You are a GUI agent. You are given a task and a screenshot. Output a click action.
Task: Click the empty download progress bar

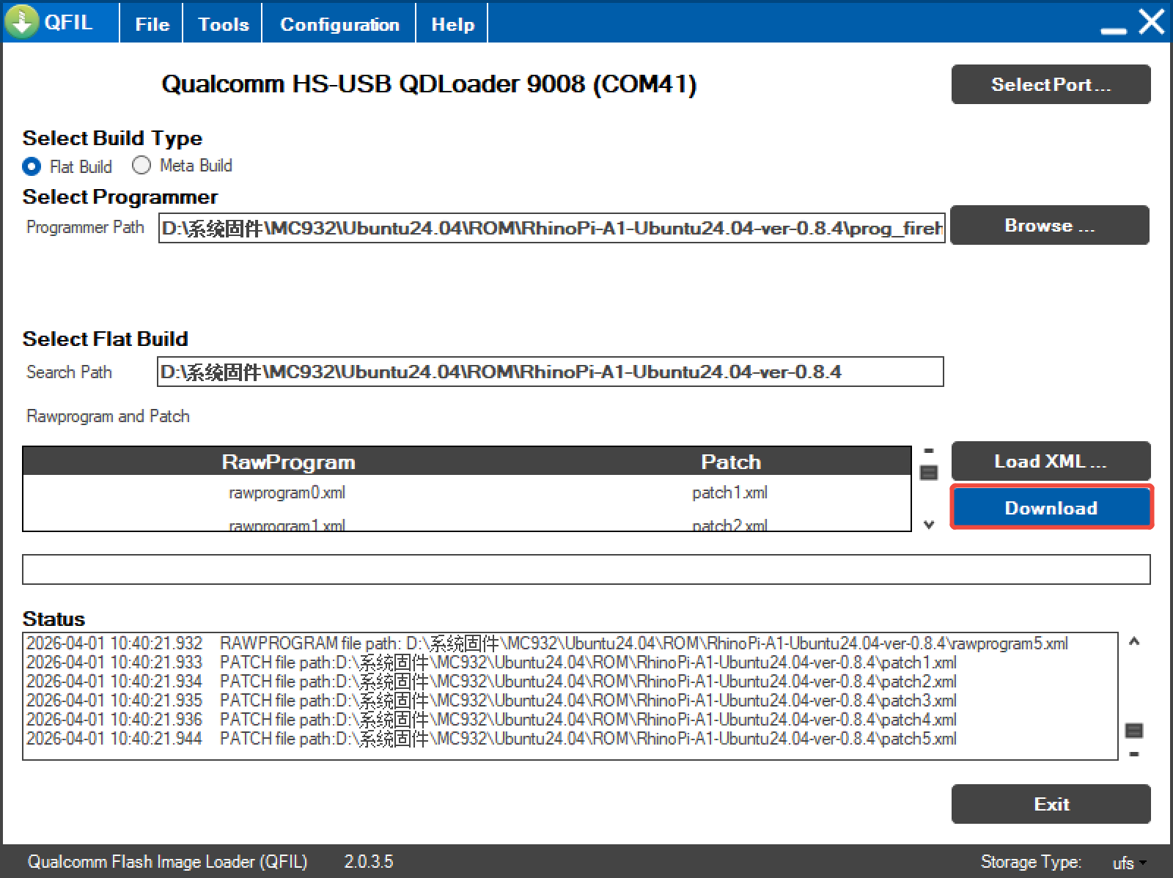(x=586, y=569)
